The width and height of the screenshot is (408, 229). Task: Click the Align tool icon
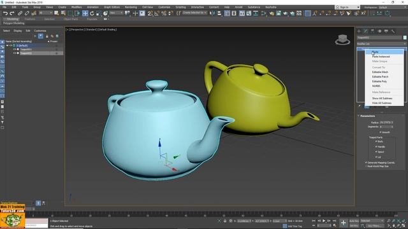(x=219, y=13)
